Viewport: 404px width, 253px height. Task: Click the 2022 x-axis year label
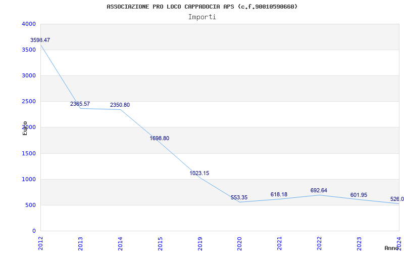tap(320, 243)
